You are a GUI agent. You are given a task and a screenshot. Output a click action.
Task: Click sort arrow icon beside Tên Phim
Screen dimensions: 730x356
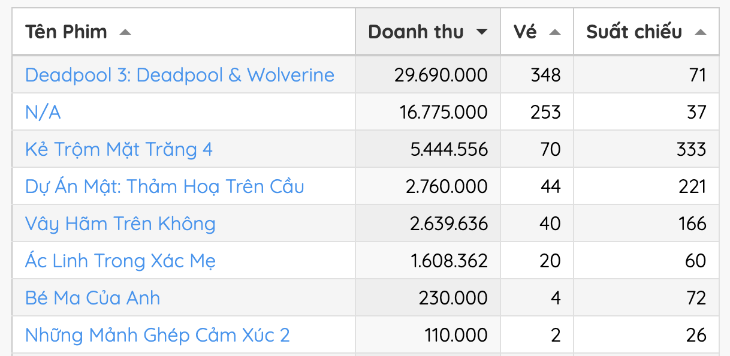[125, 32]
